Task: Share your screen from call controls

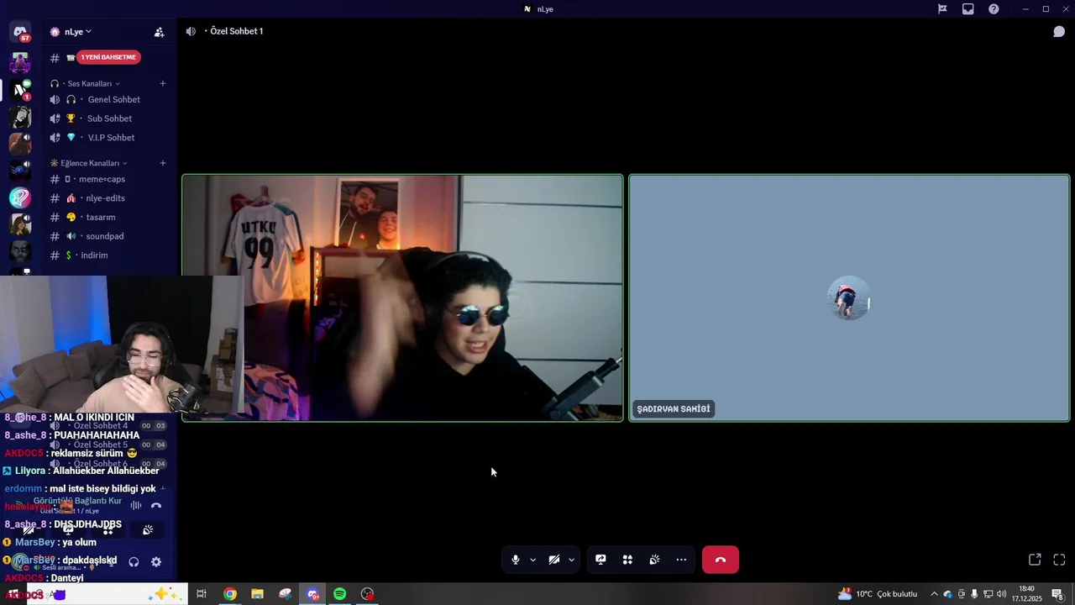Action: coord(600,560)
